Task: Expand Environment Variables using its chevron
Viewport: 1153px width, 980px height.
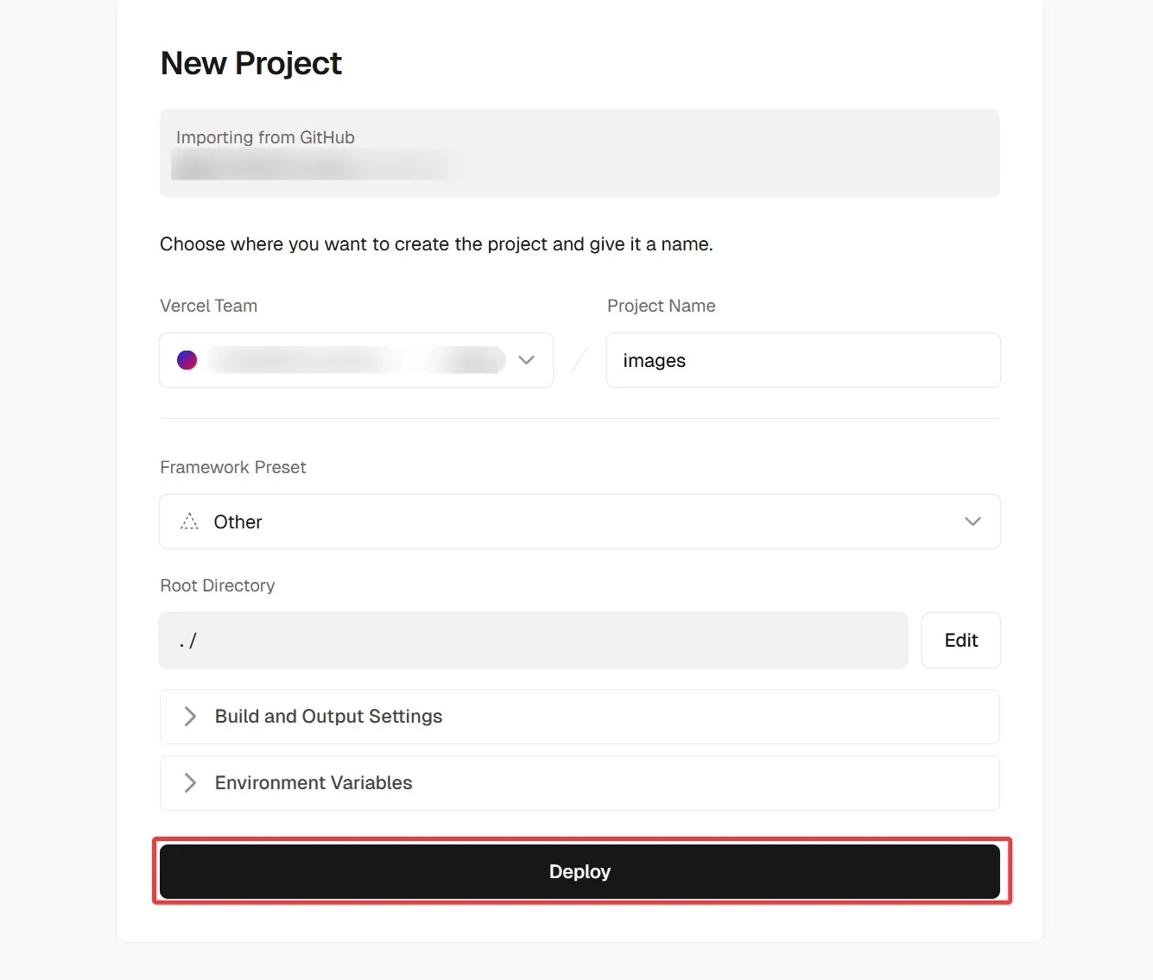Action: coord(190,783)
